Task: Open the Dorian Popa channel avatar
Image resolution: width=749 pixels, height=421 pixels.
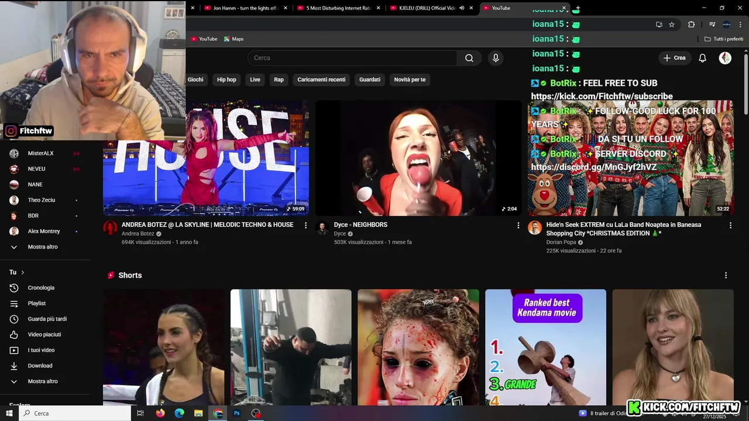Action: 535,228
